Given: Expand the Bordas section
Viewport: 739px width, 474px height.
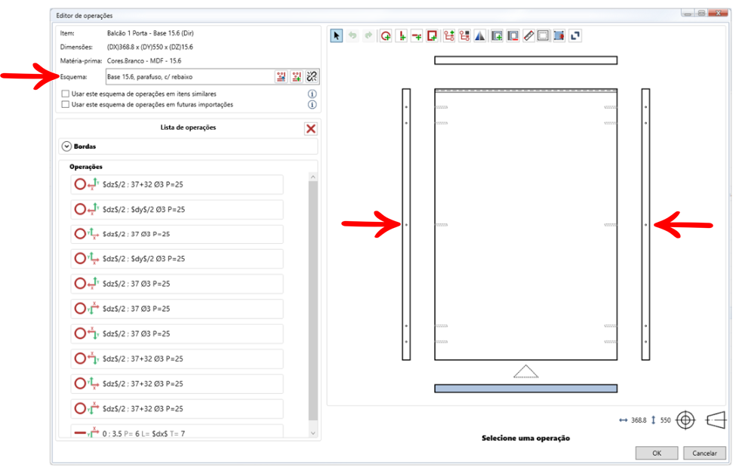Looking at the screenshot, I should (x=66, y=146).
